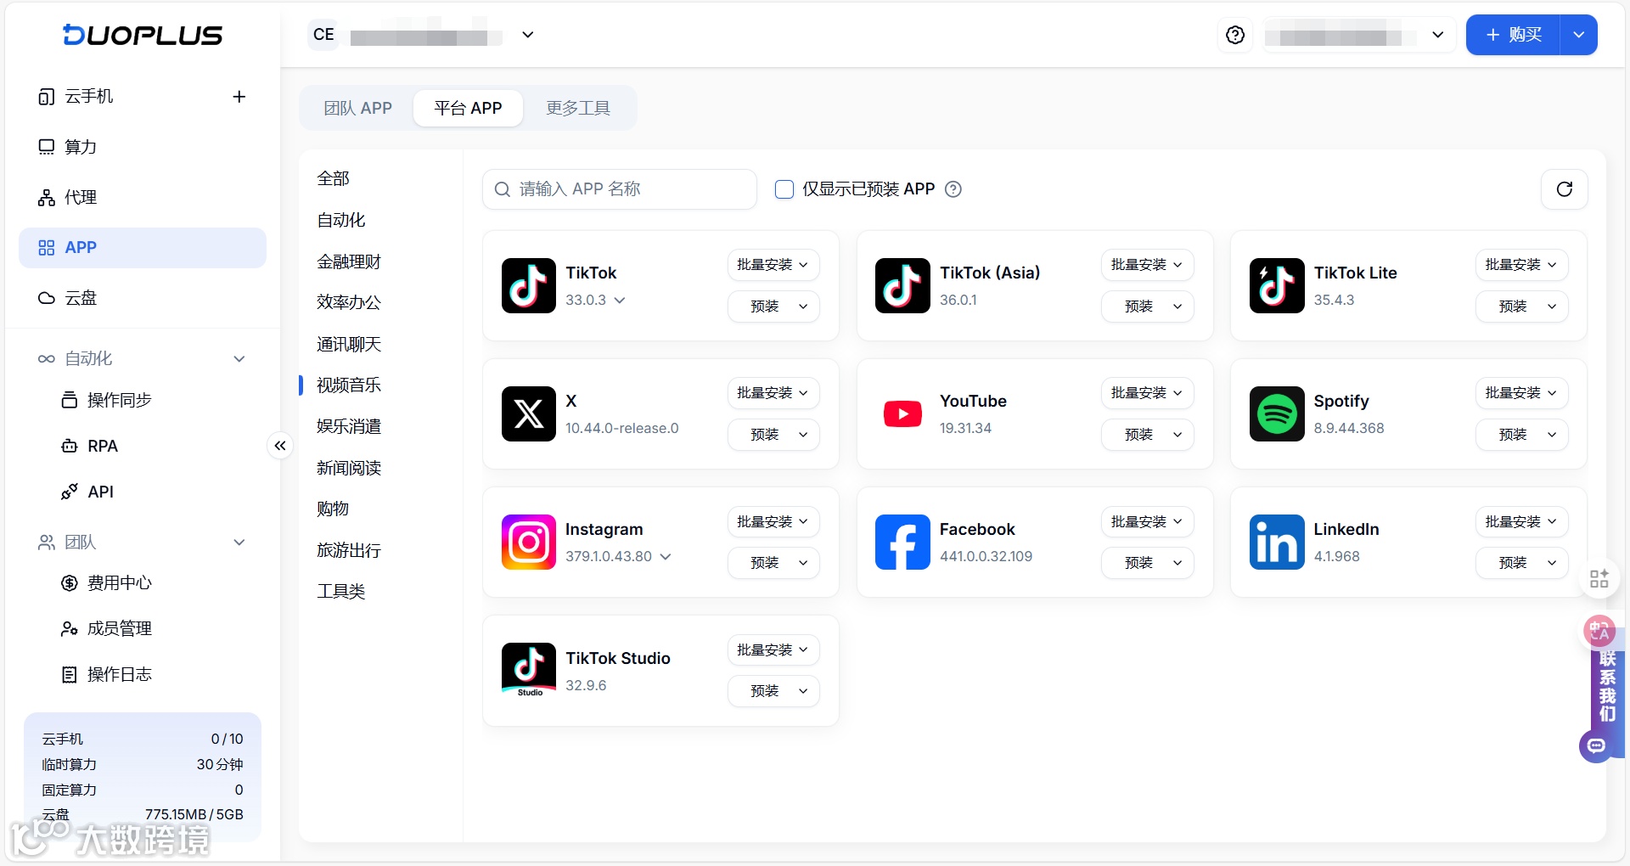Select the 通讯聊天 category

[349, 345]
